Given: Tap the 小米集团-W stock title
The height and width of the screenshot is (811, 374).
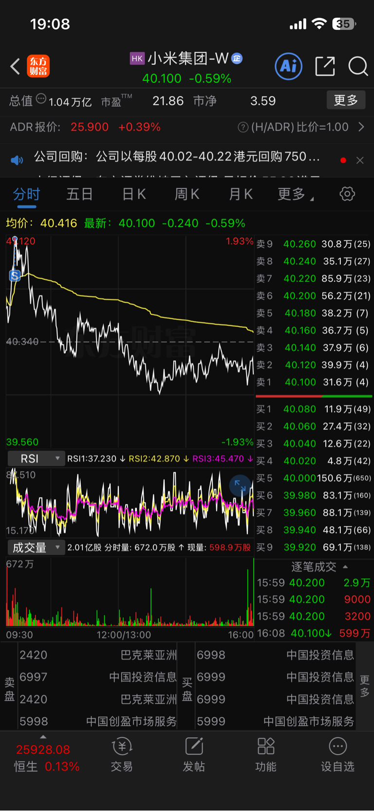Looking at the screenshot, I should click(x=188, y=59).
